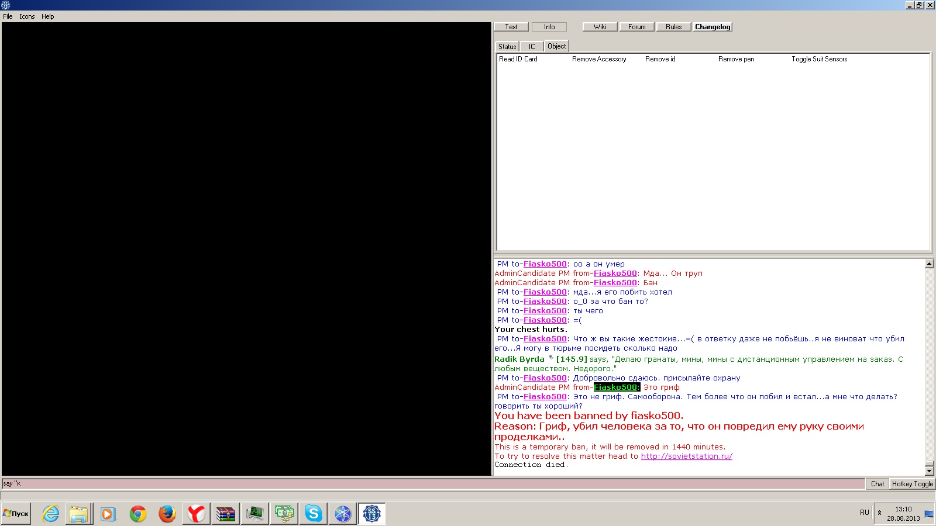Open the Changelog button
Screen dimensions: 936x526
coord(713,27)
